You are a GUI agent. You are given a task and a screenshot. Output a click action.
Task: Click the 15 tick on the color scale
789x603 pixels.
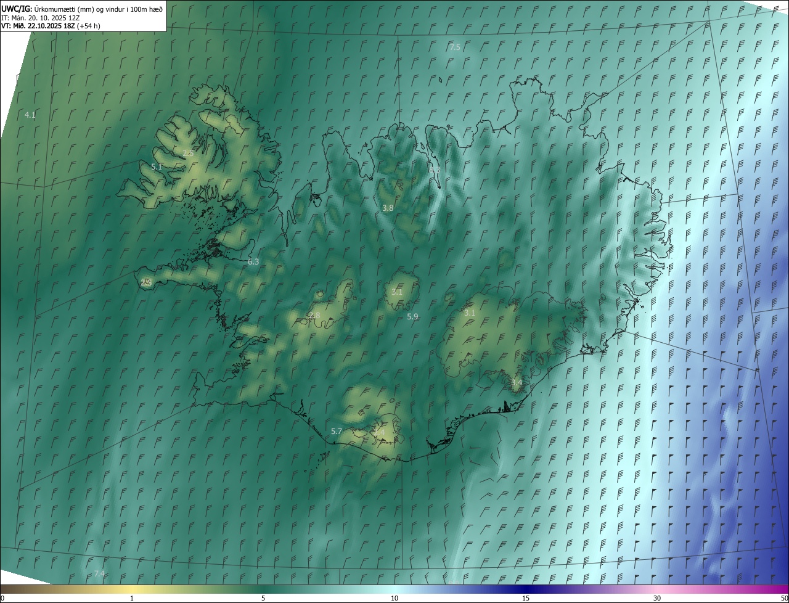[526, 599]
